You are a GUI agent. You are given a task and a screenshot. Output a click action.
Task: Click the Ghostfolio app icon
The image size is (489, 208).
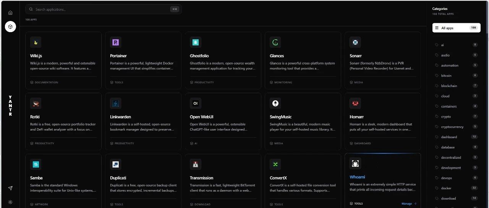pos(195,42)
